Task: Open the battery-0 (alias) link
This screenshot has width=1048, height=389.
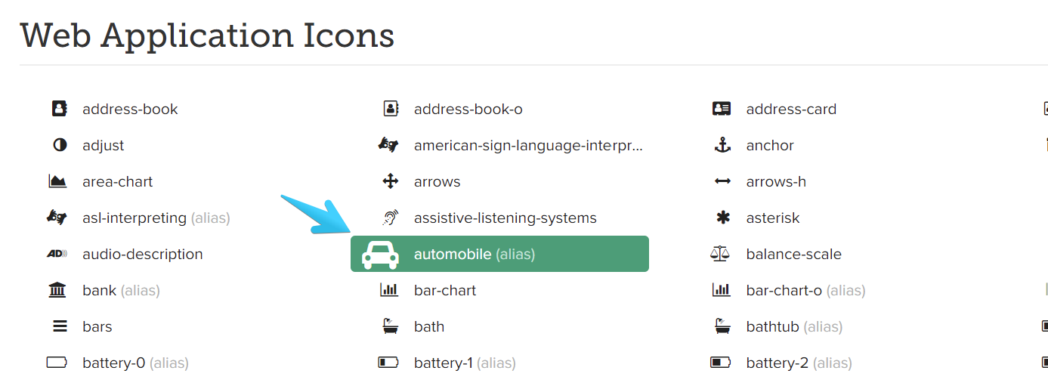Action: click(135, 363)
